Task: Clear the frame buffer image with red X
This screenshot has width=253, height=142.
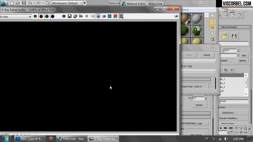Action: pyautogui.click(x=86, y=16)
